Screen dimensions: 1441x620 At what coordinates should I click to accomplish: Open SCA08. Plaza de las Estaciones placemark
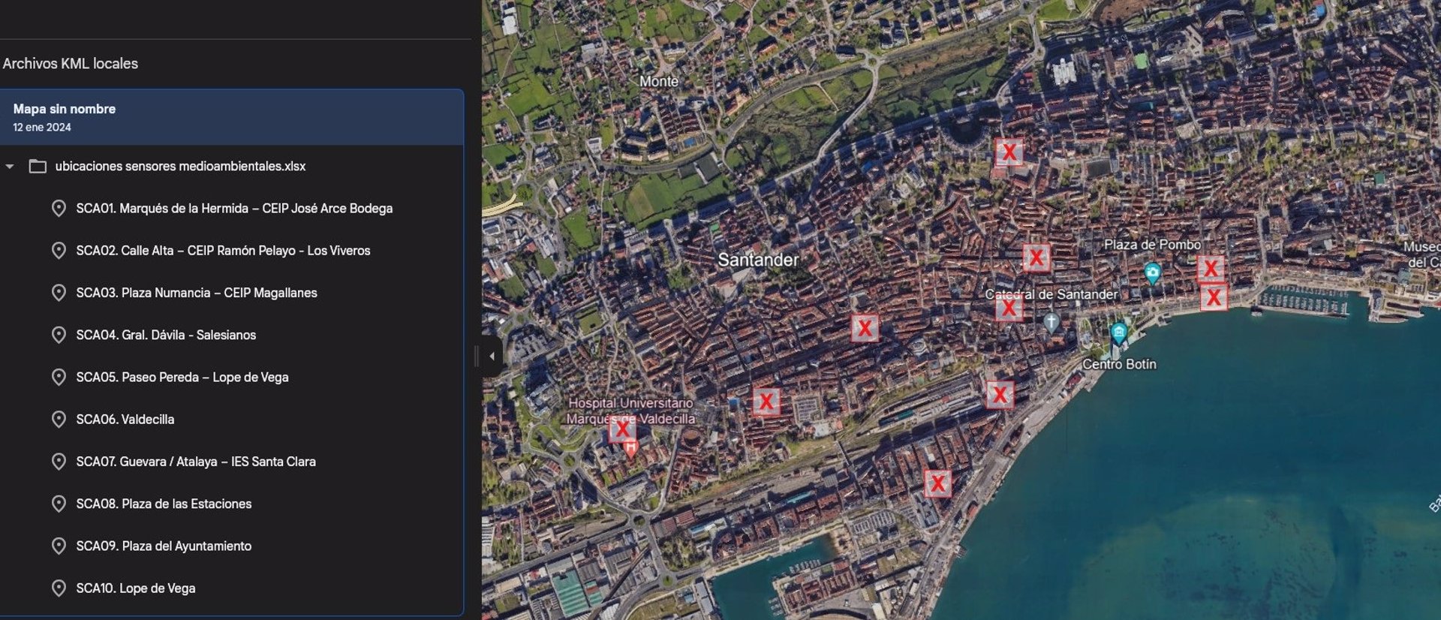(x=164, y=504)
